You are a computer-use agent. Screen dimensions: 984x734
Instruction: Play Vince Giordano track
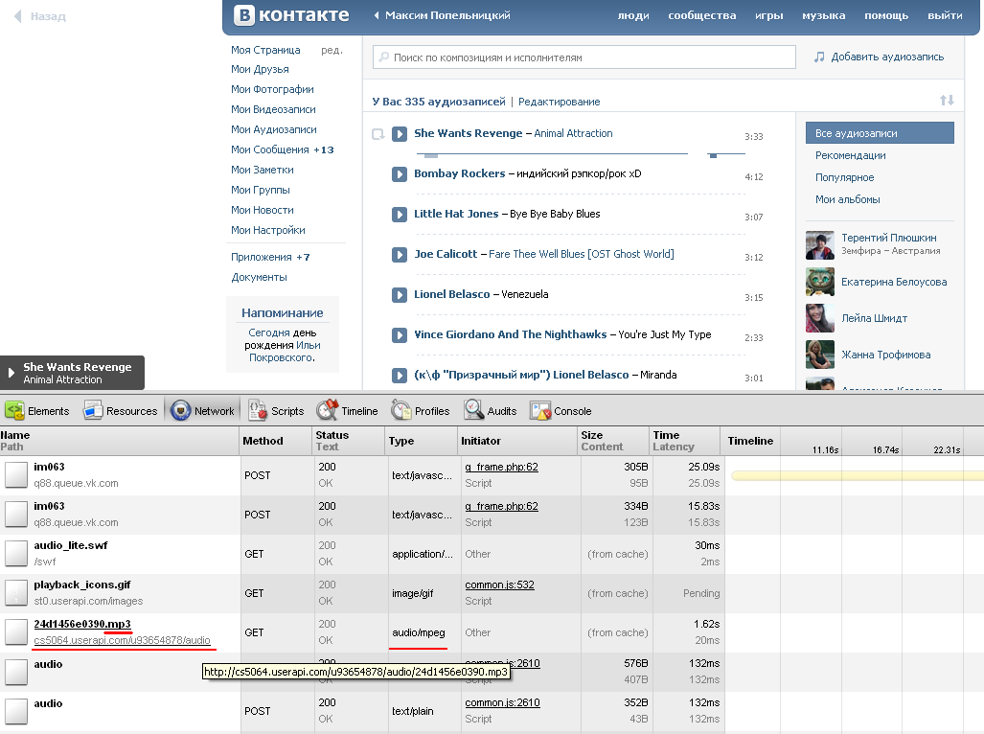click(x=400, y=335)
